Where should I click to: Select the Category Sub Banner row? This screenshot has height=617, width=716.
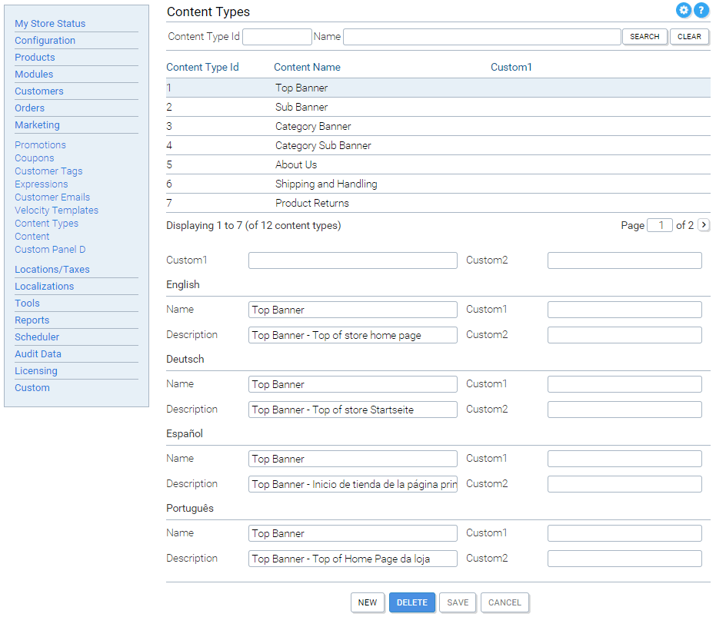coord(438,145)
